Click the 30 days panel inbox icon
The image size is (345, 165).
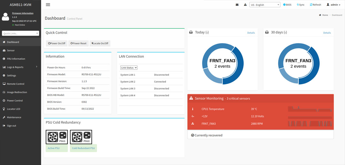tap(267, 32)
